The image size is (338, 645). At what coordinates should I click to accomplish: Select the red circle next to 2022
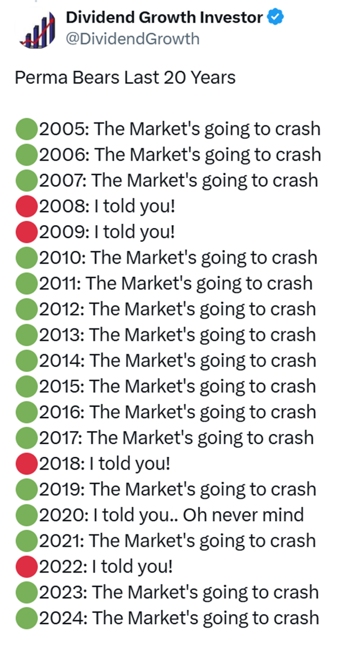(27, 567)
